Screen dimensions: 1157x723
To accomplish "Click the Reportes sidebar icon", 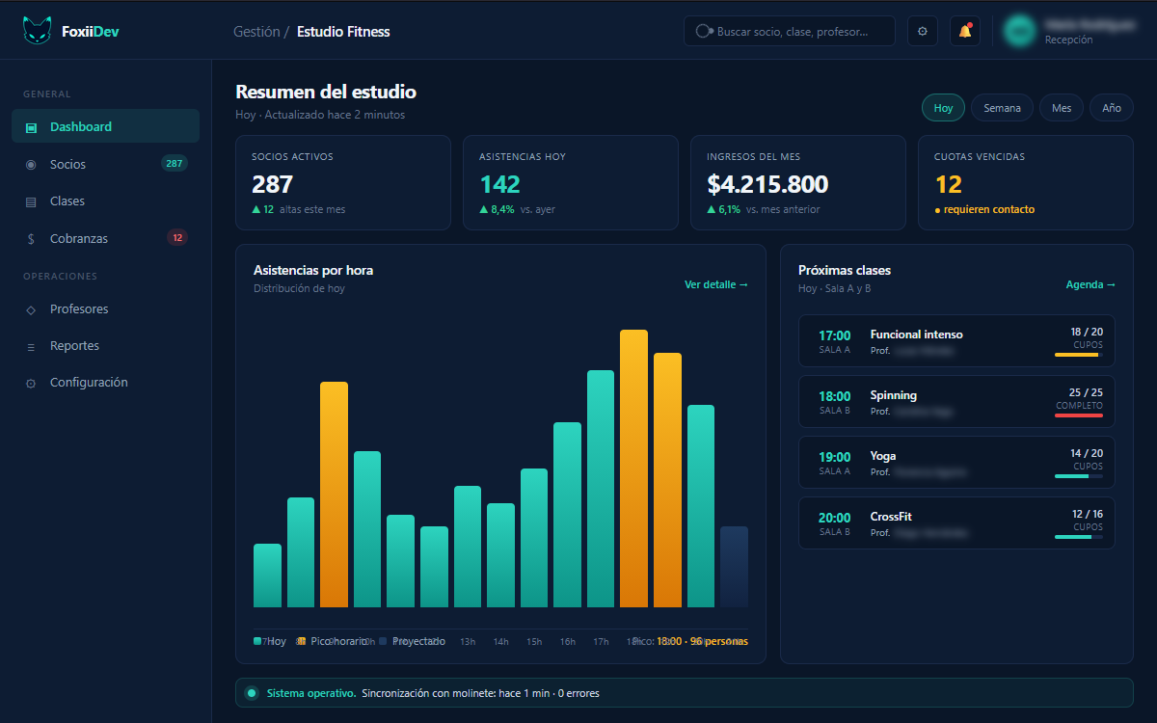I will coord(31,346).
